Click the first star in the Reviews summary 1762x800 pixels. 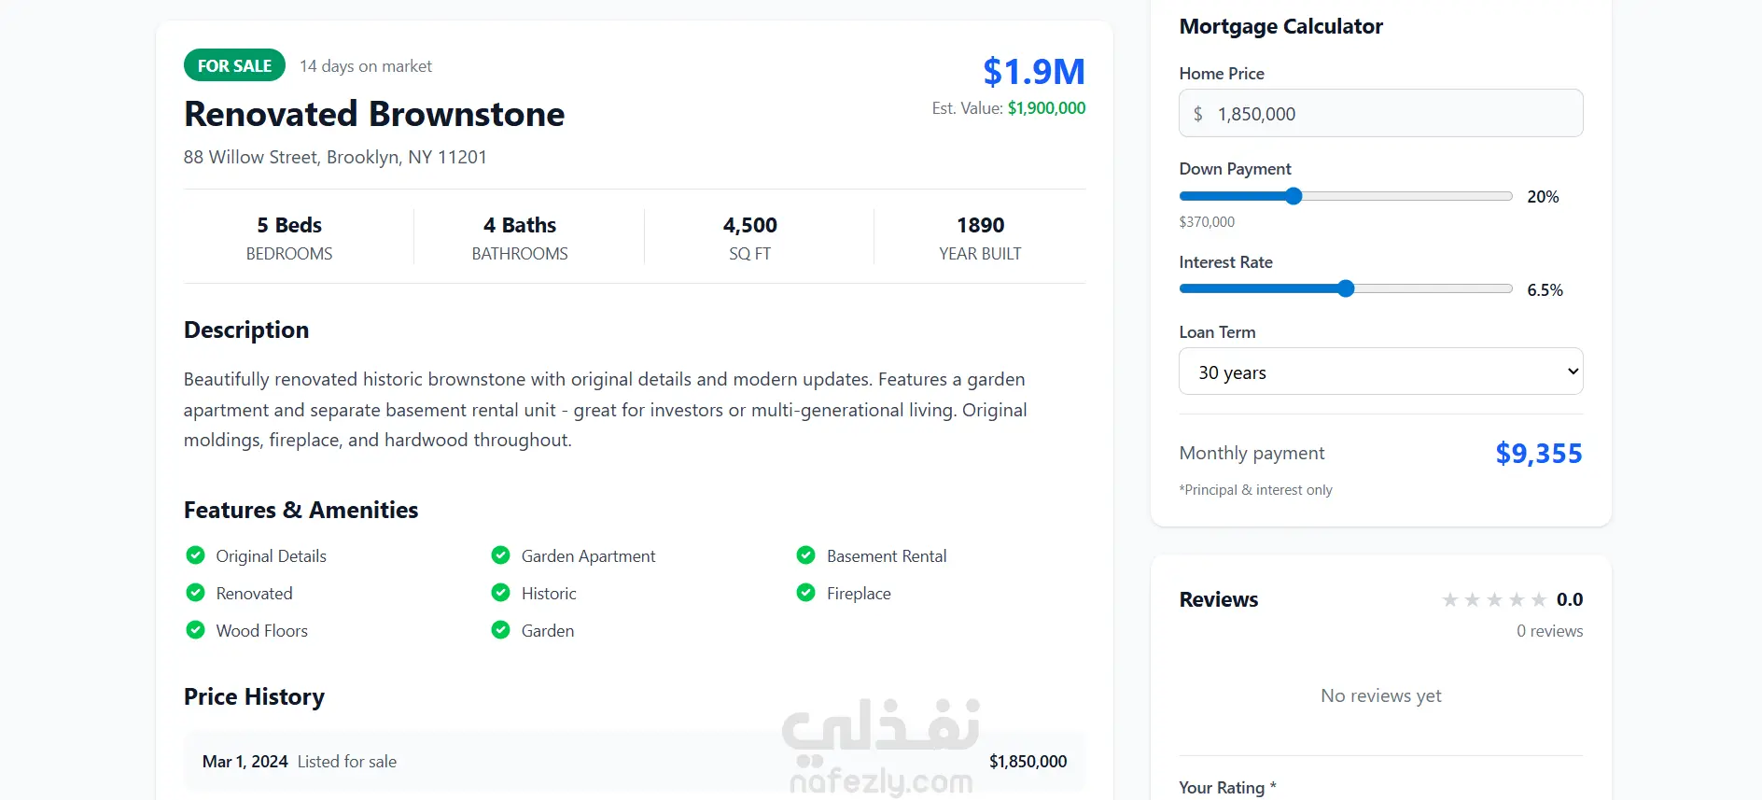pyautogui.click(x=1450, y=599)
